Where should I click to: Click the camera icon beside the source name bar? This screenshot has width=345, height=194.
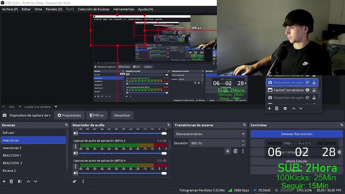coord(5,115)
